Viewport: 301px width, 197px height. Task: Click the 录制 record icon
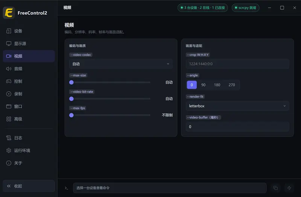point(9,94)
